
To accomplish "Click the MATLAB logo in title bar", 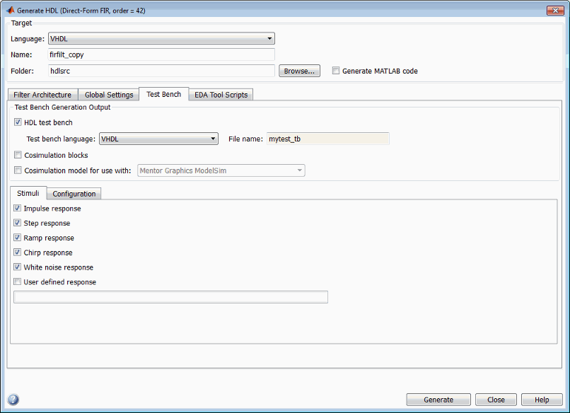I will pos(11,11).
